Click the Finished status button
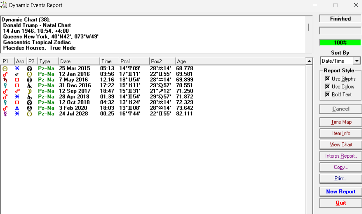Viewport: 362px width, 214px height. point(340,19)
